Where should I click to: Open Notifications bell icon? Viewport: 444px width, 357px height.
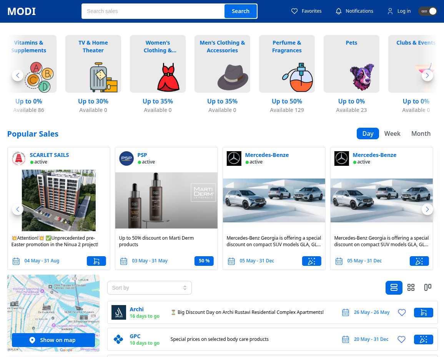pyautogui.click(x=339, y=11)
